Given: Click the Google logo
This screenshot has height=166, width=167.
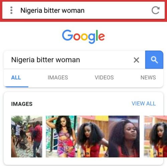Looking at the screenshot, I should [83, 36].
